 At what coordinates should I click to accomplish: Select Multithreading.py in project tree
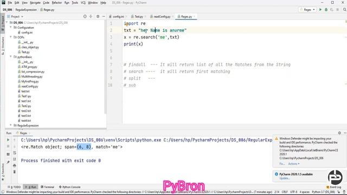click(x=32, y=76)
